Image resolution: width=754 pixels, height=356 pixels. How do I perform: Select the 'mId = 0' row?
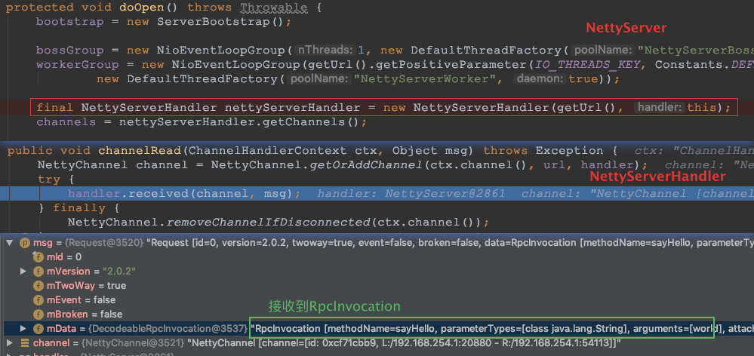coord(377,257)
